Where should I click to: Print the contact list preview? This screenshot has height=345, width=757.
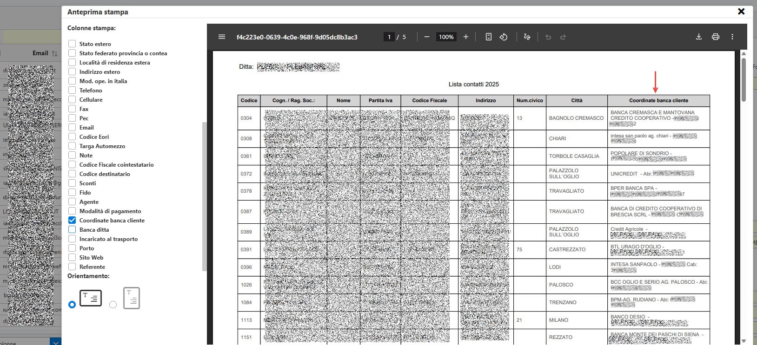pos(715,37)
